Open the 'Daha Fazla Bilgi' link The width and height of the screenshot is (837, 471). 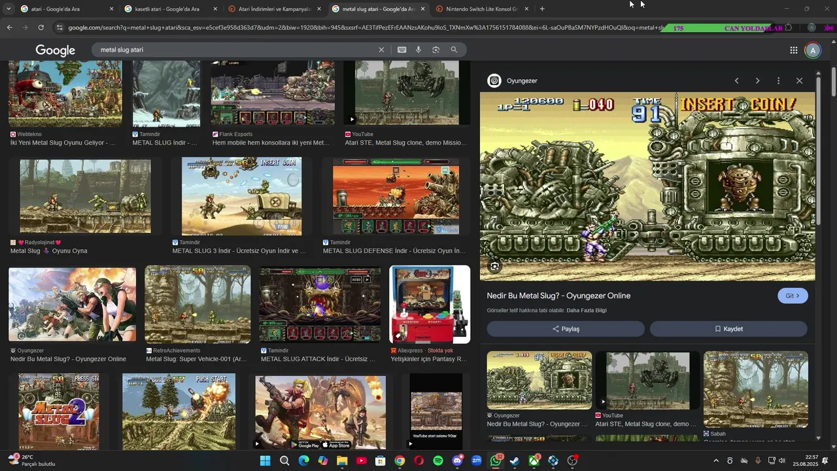(x=587, y=311)
